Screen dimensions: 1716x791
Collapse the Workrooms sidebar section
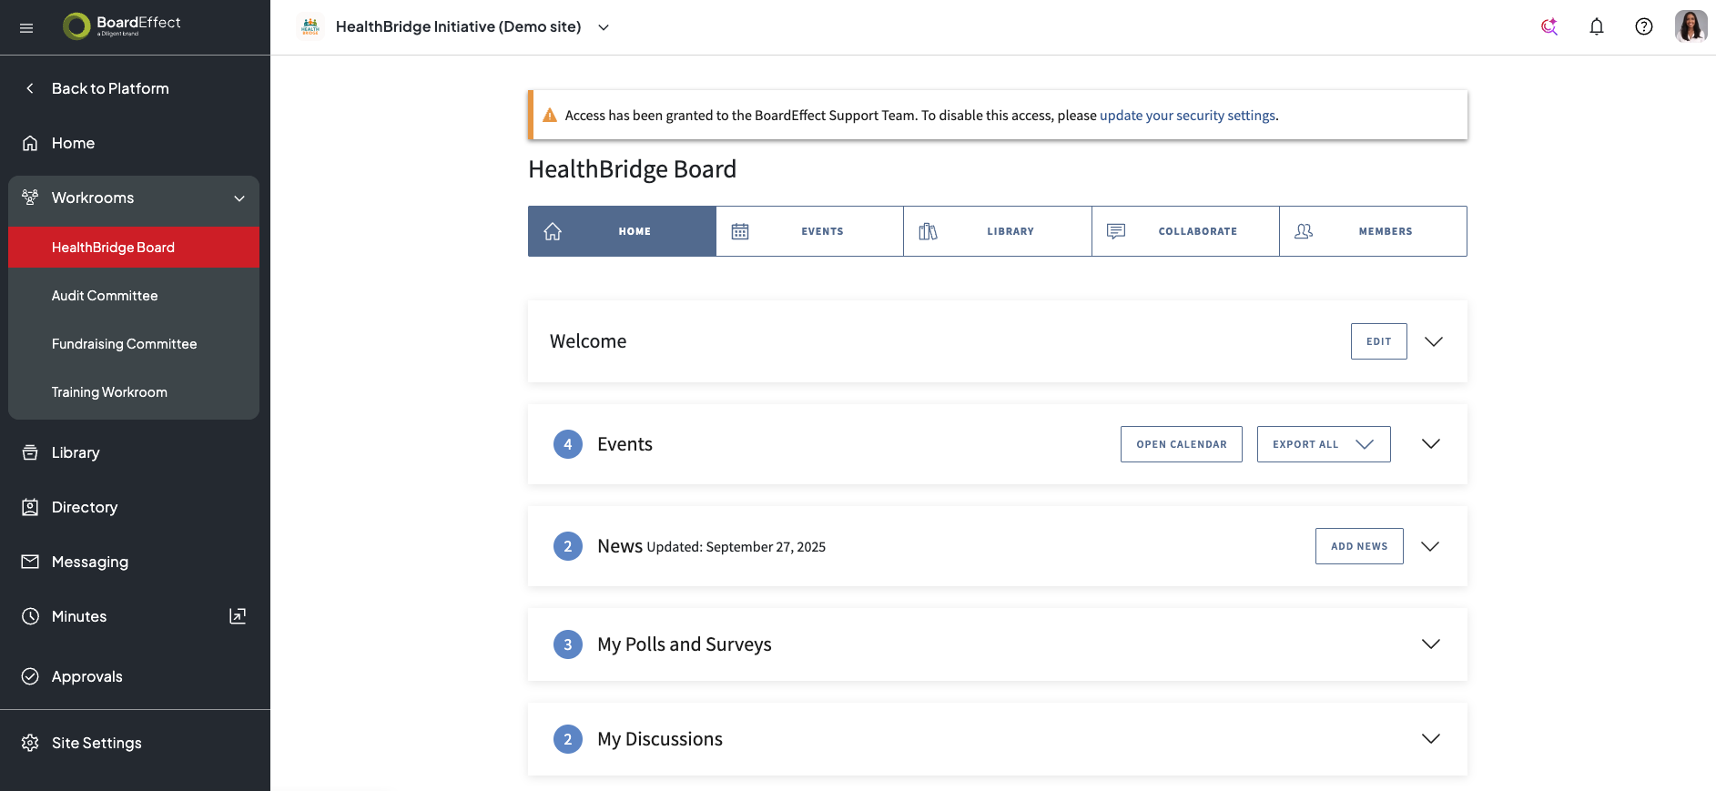239,198
